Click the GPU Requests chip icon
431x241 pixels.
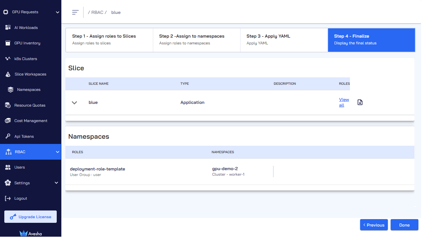[x=6, y=12]
